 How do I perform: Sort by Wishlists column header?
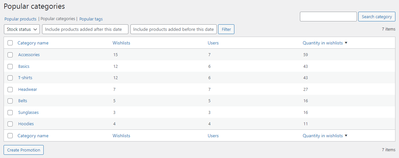pos(121,43)
